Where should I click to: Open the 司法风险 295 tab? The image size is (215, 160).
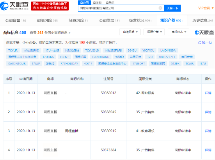pyautogui.click(x=47, y=21)
